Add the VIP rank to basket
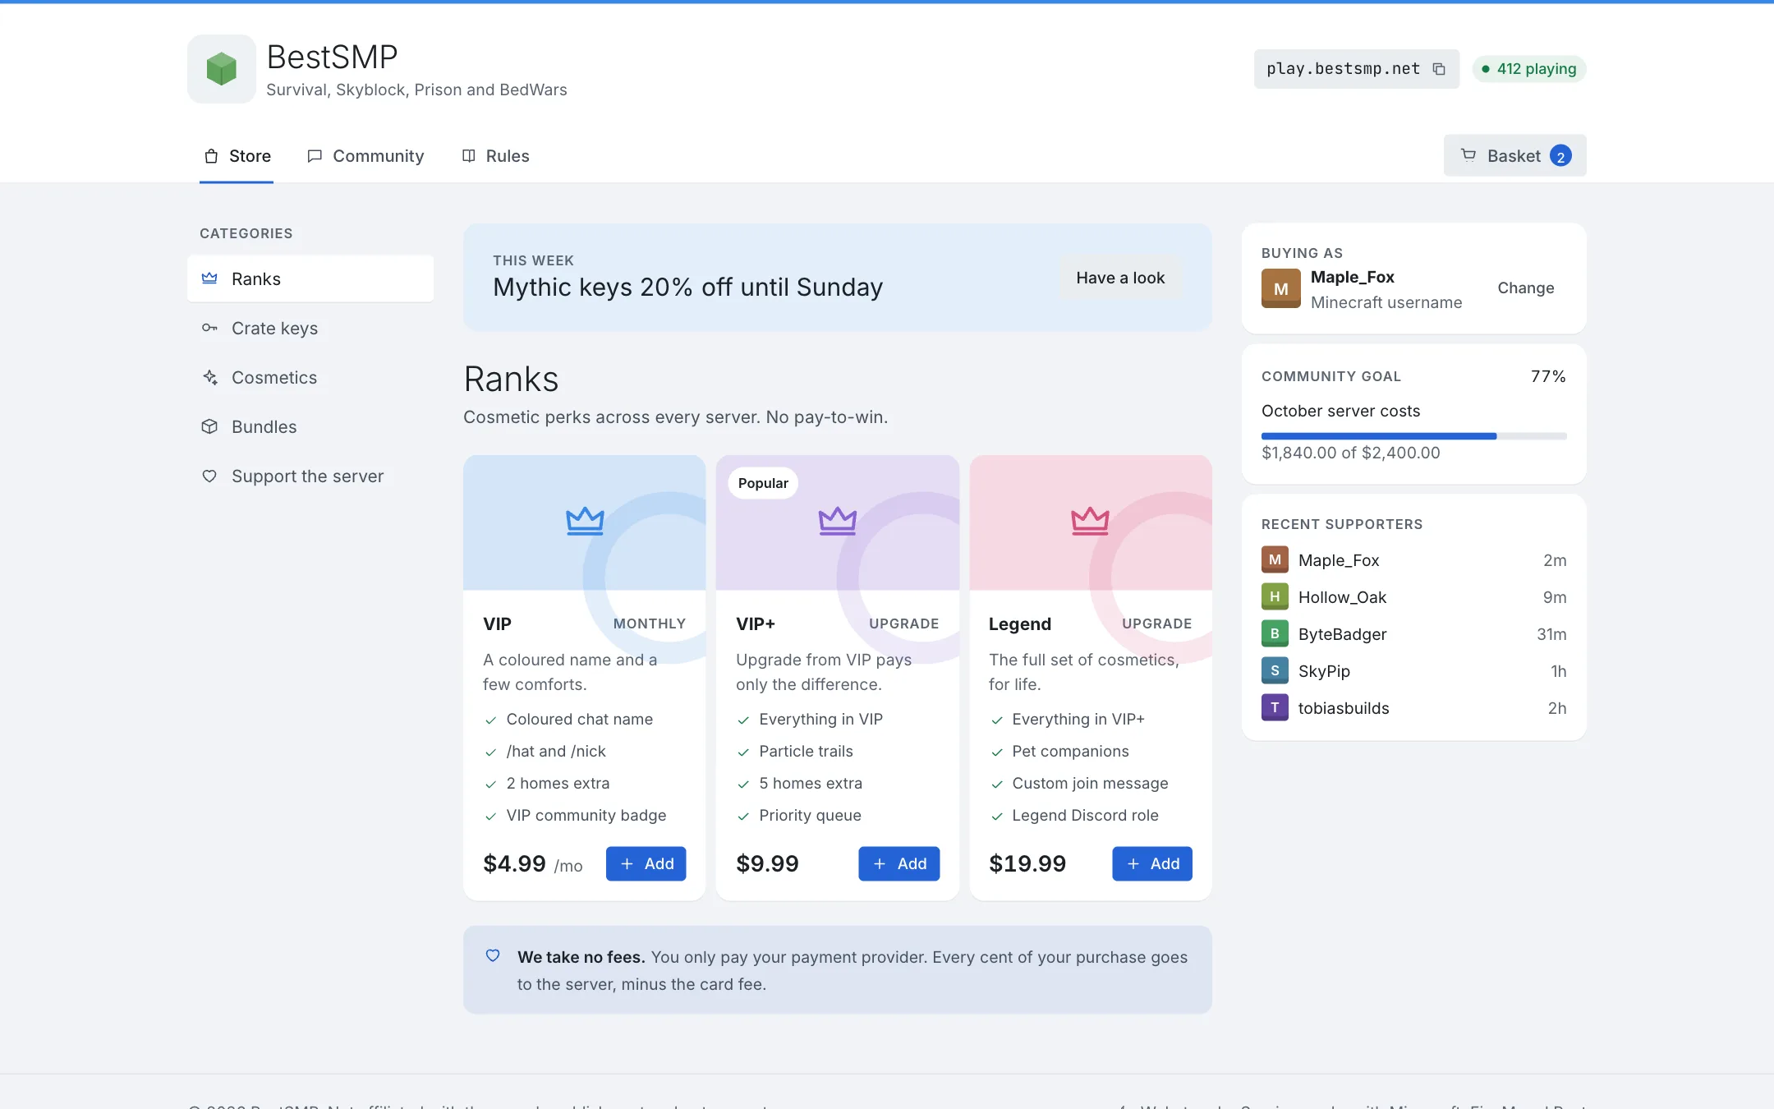Screen dimensions: 1774x1109 click(x=646, y=863)
